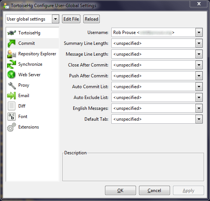Image resolution: width=210 pixels, height=201 pixels.
Task: Go to the Email settings page
Action: coord(33,96)
